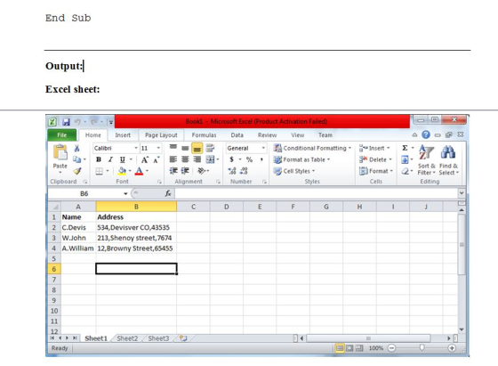Click the Insert Function fx icon
This screenshot has width=498, height=366.
168,193
